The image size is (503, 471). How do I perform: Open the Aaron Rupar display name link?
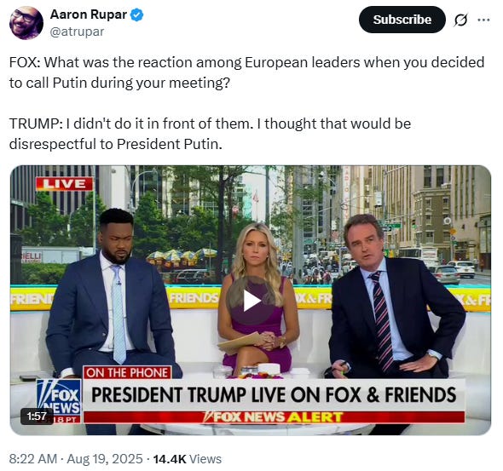coord(89,14)
